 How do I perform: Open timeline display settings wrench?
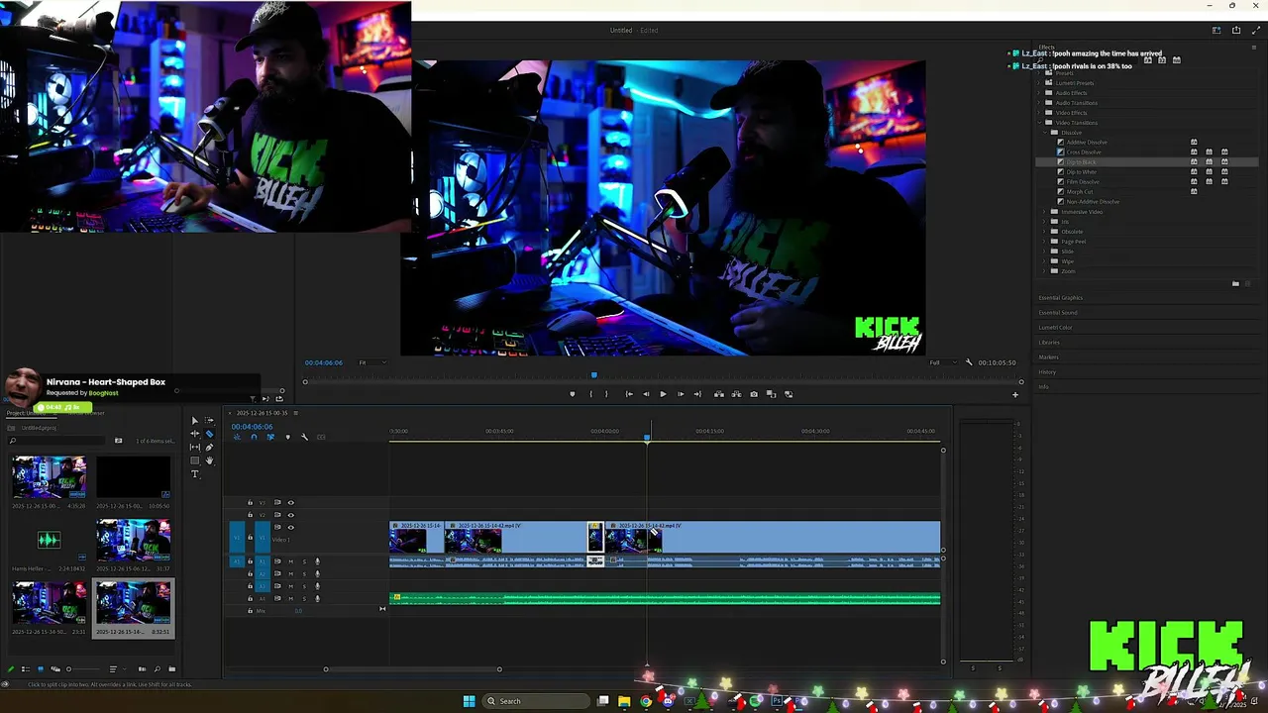[x=304, y=437]
